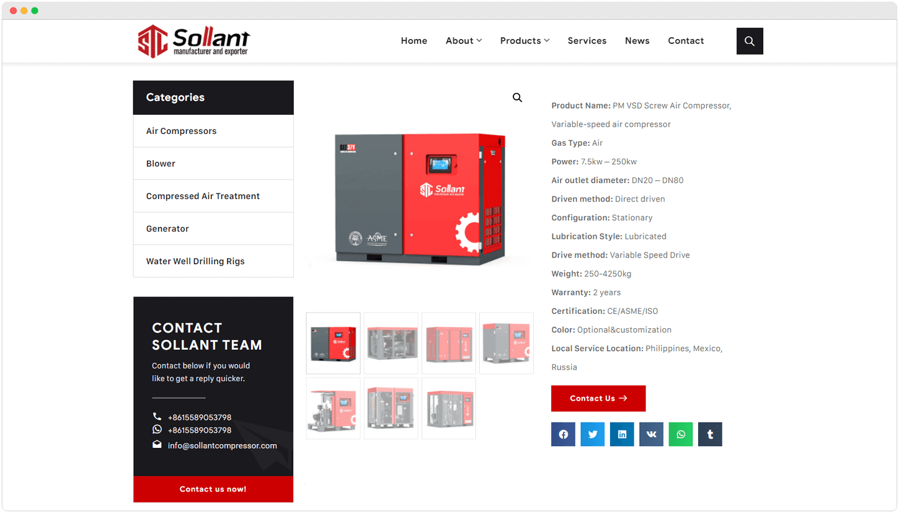Click the WhatsApp icon in contact panel

coord(157,429)
